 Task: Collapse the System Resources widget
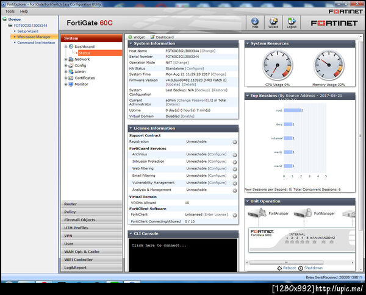pyautogui.click(x=248, y=44)
